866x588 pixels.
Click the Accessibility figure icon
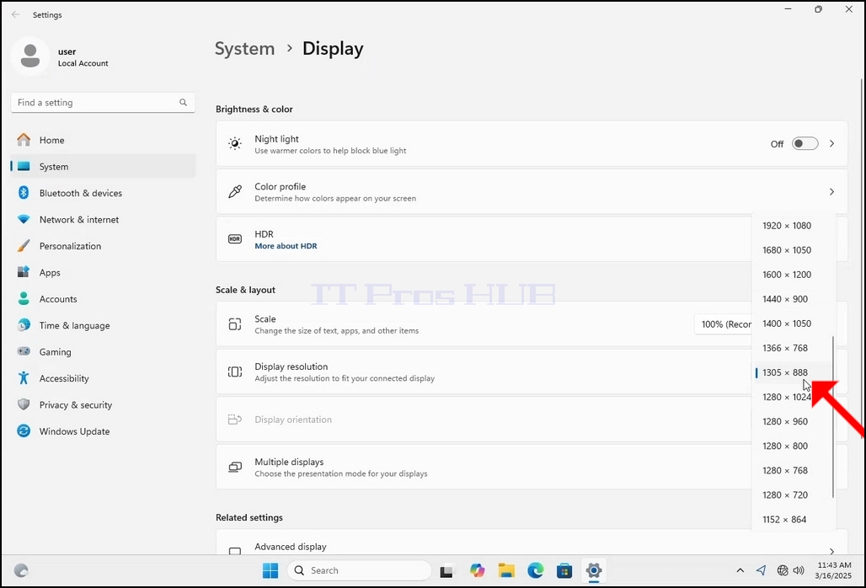[24, 377]
